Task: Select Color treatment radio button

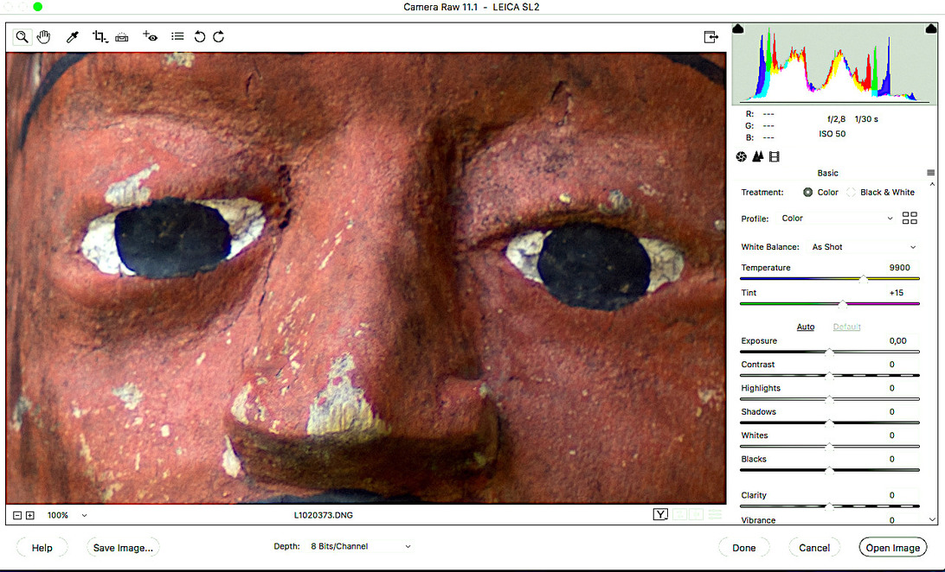Action: point(807,193)
